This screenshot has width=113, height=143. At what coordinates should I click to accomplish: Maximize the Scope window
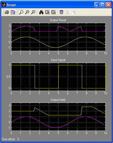(x=103, y=5)
